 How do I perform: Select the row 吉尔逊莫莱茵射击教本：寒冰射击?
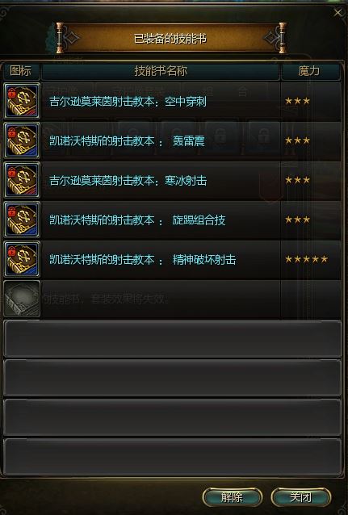pyautogui.click(x=172, y=180)
